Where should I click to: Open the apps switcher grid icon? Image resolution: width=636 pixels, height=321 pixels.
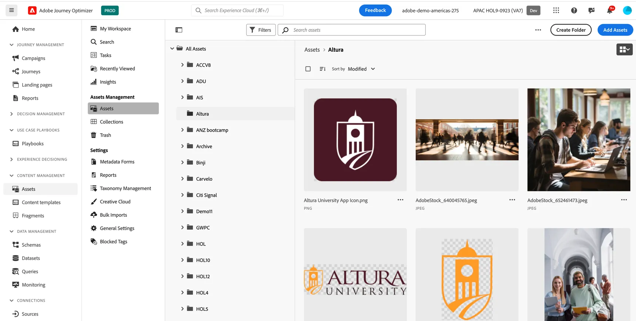point(556,10)
